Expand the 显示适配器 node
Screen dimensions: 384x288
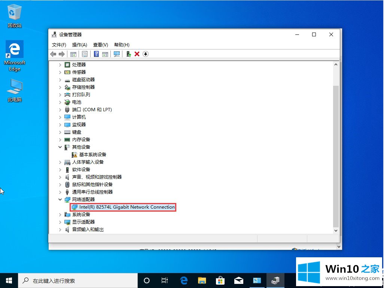click(60, 222)
